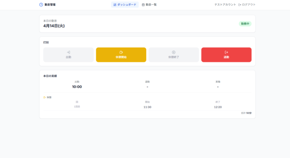Click the 勤務中 status badge
290x158 pixels.
(245, 24)
